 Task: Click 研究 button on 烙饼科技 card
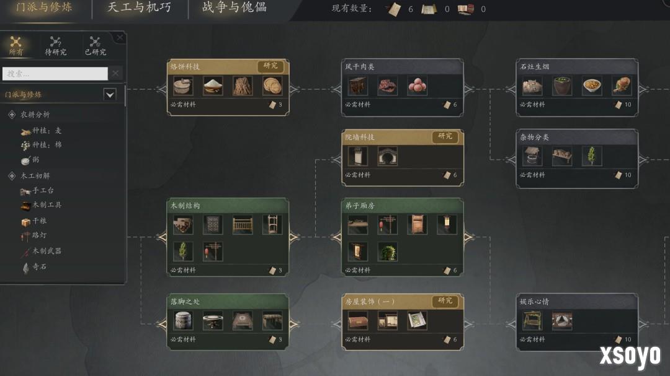pyautogui.click(x=270, y=66)
